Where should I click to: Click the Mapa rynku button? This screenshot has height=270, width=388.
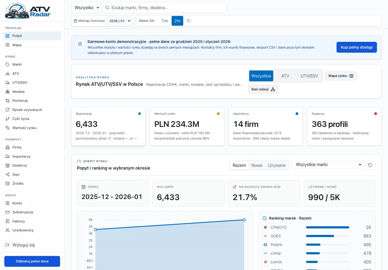[341, 76]
